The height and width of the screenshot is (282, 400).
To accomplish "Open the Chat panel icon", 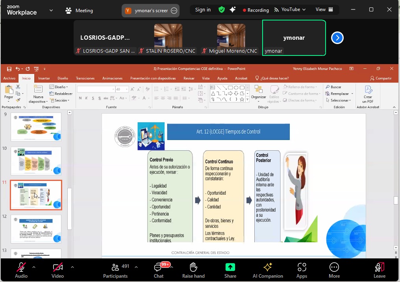I will coord(158,267).
